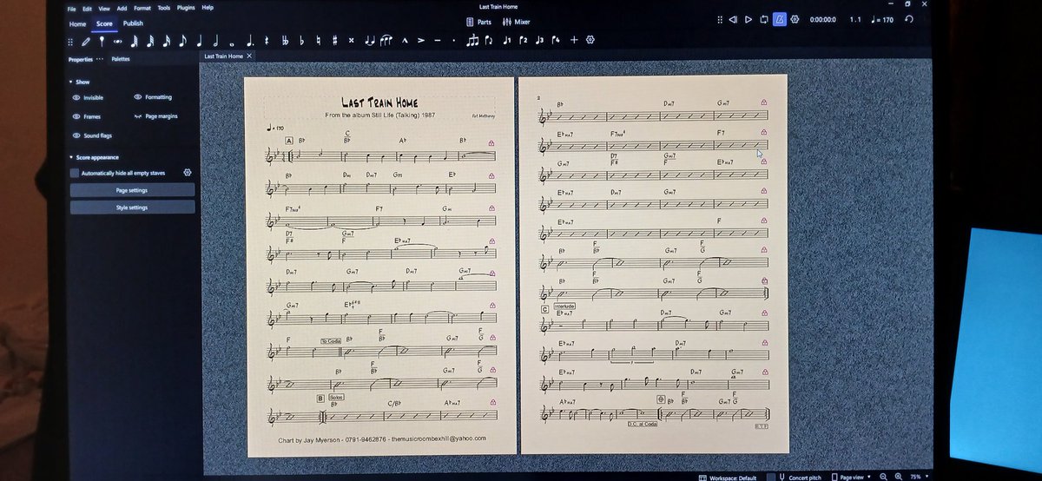Apply the natural accidental

click(x=319, y=40)
